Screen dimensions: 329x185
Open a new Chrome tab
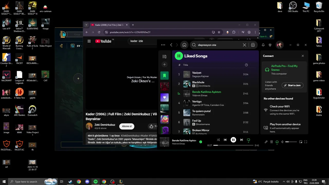click(133, 25)
